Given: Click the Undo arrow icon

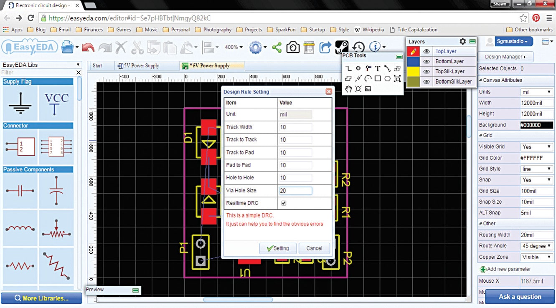Looking at the screenshot, I should point(88,47).
